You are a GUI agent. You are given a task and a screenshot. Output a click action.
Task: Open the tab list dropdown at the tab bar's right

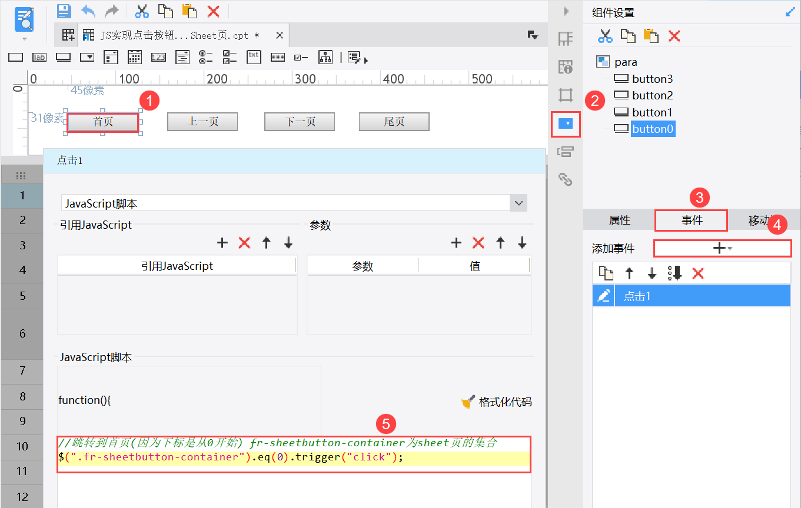533,35
